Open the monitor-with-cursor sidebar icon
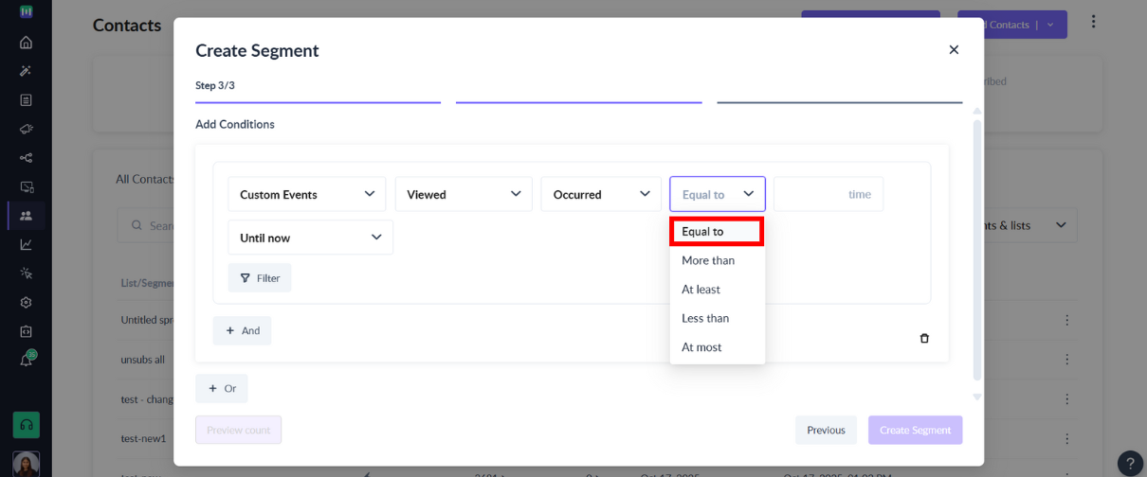The width and height of the screenshot is (1147, 477). 26,186
